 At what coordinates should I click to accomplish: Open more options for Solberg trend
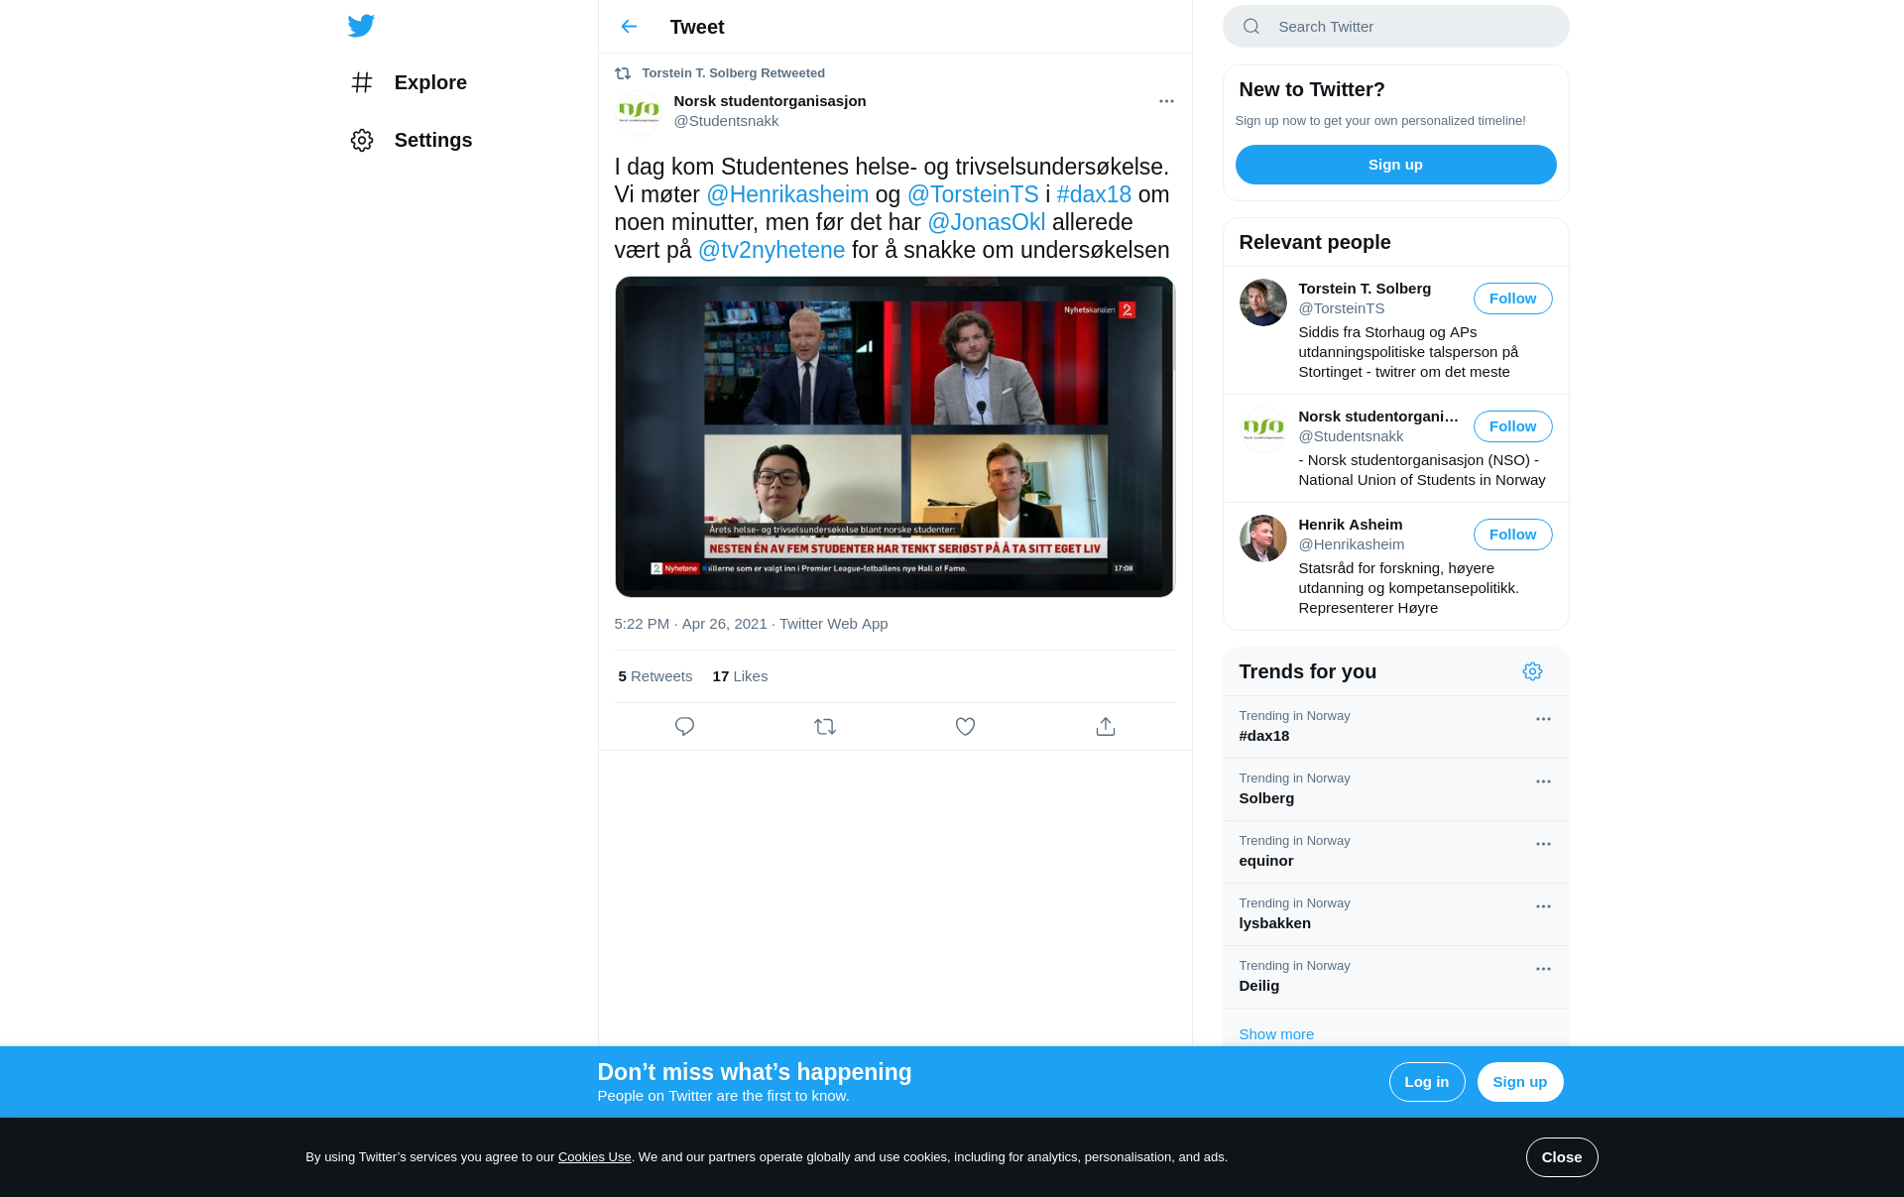(x=1543, y=781)
